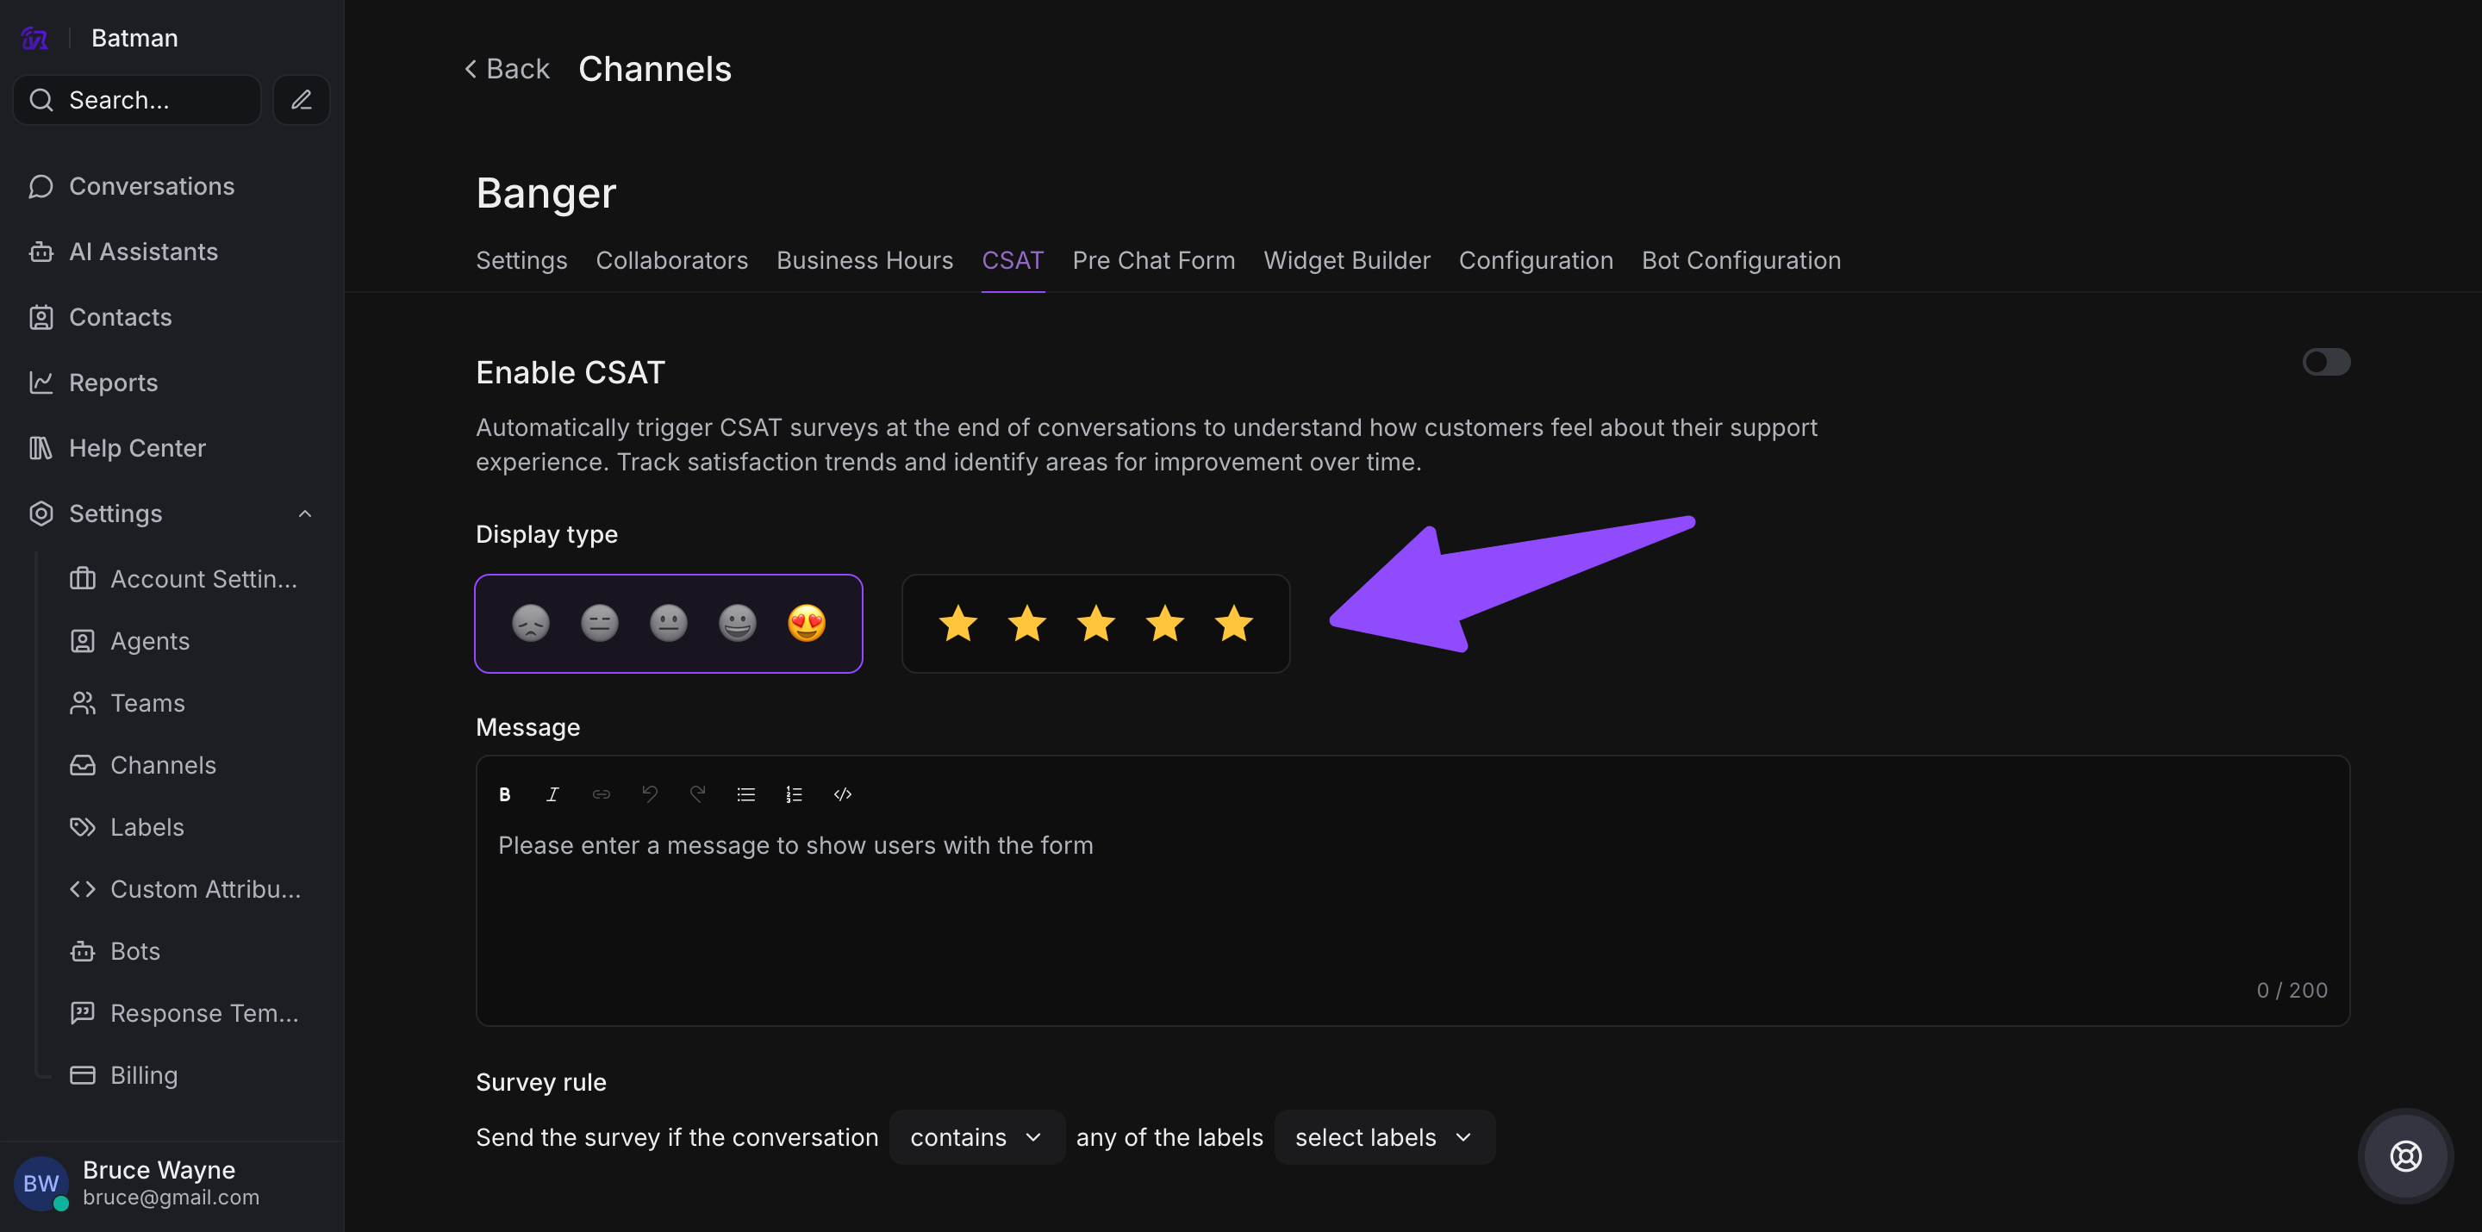Image resolution: width=2482 pixels, height=1232 pixels.
Task: Collapse the Settings section in sidebar
Action: click(x=304, y=513)
